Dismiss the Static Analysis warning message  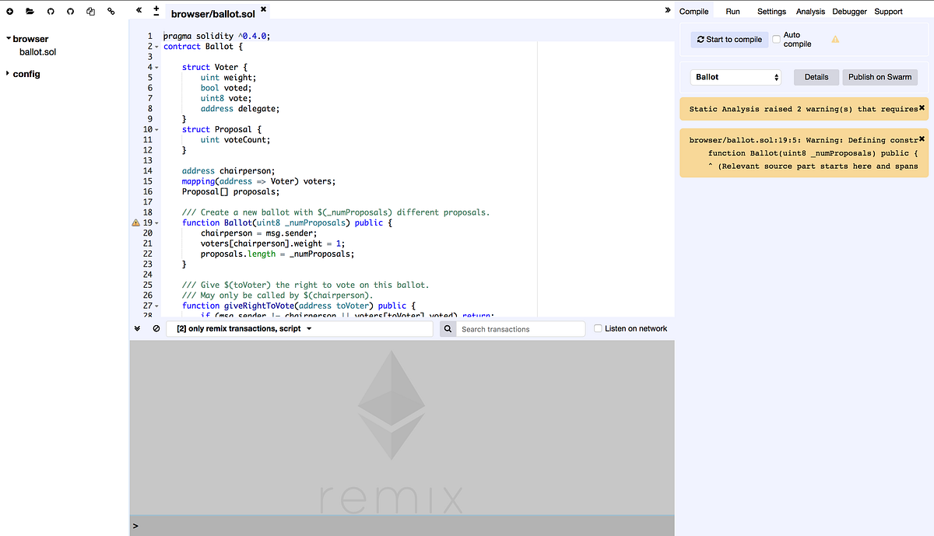coord(922,107)
